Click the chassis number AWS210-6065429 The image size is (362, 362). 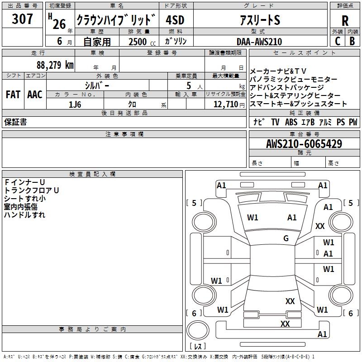tap(304, 144)
